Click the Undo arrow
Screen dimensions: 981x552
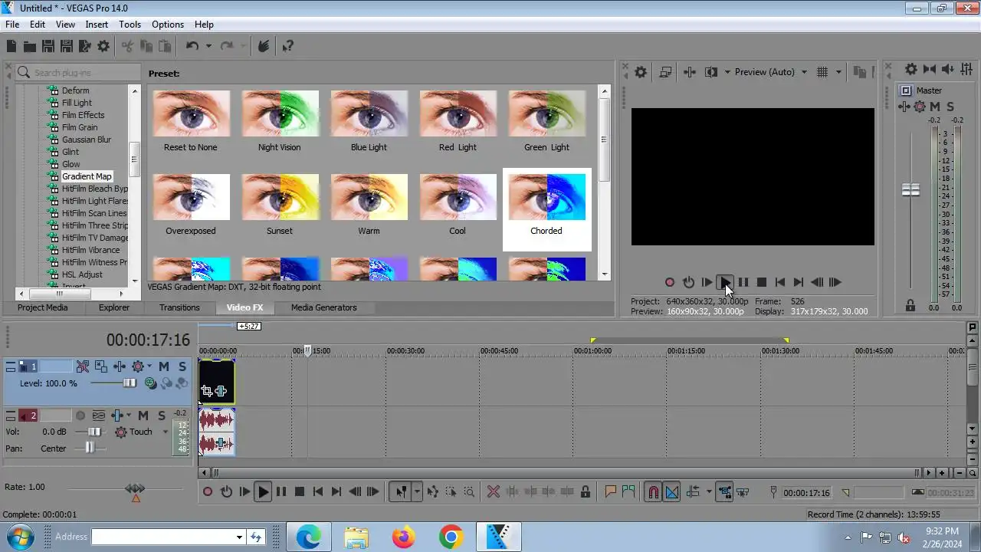pyautogui.click(x=192, y=47)
